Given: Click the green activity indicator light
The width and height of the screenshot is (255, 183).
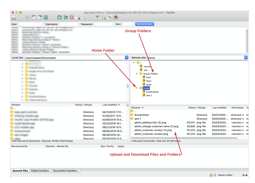Looking at the screenshot, I should [243, 175].
